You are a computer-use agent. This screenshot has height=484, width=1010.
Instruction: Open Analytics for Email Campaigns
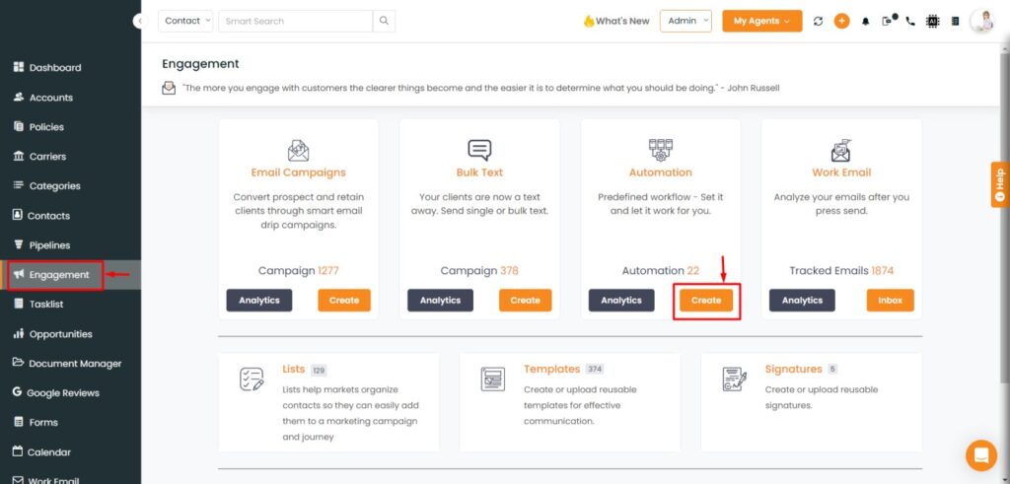point(259,300)
